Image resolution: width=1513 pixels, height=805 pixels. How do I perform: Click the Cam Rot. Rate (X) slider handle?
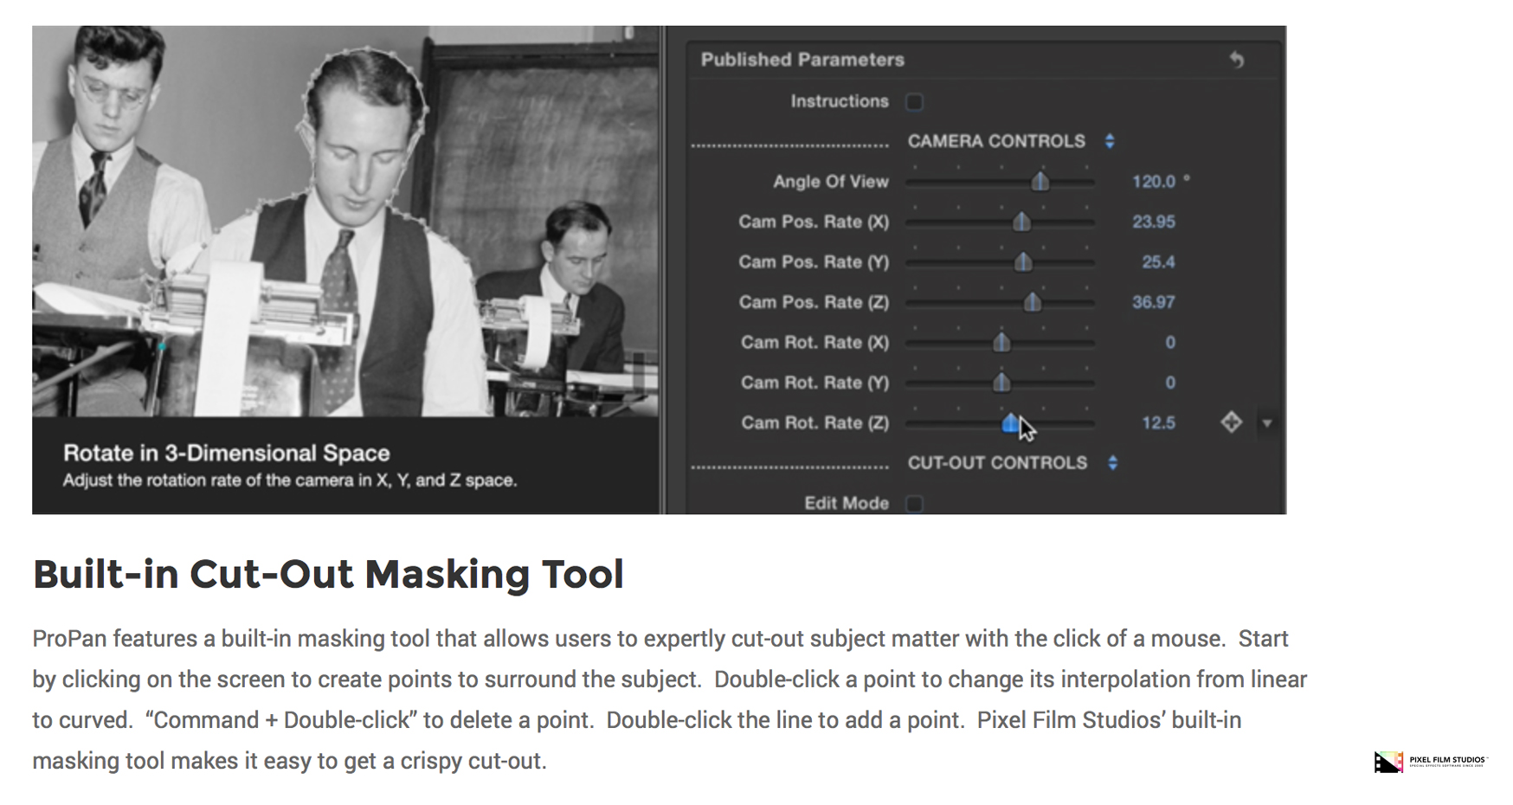pyautogui.click(x=1001, y=343)
